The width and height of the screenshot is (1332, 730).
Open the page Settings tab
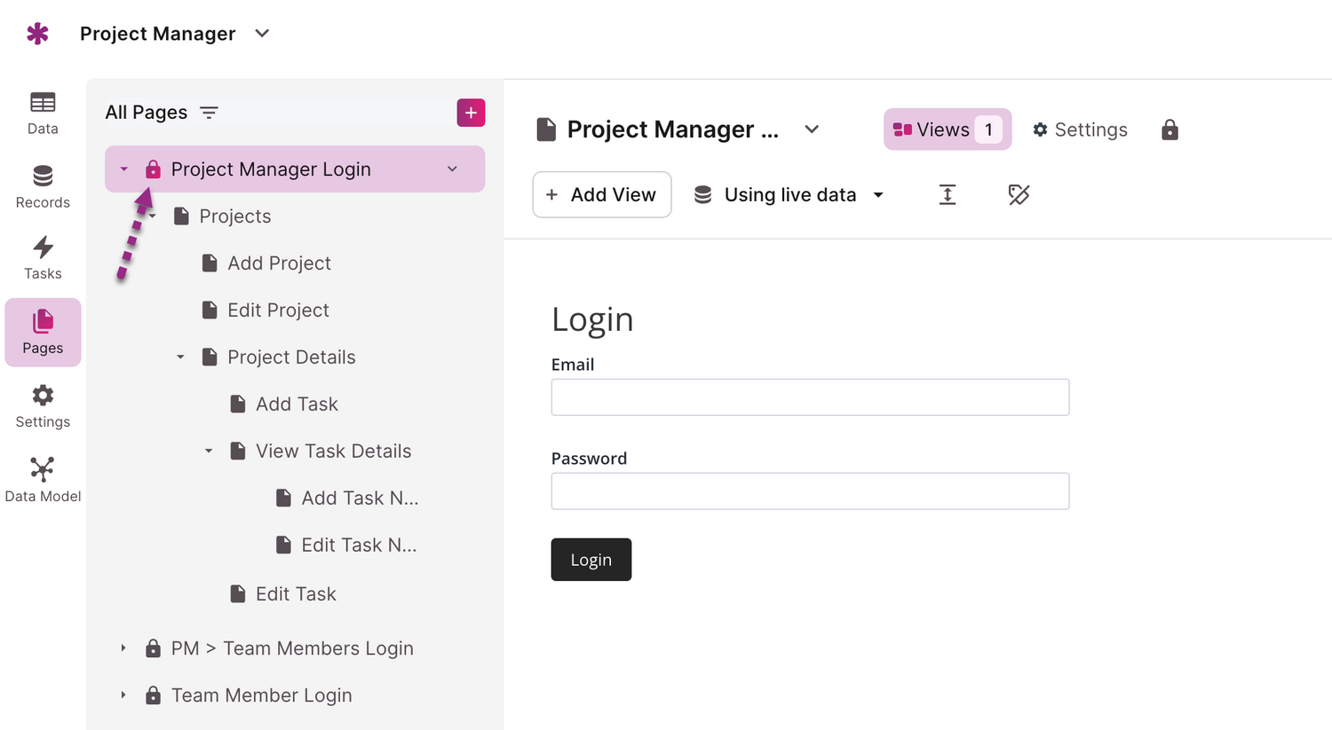tap(1080, 130)
